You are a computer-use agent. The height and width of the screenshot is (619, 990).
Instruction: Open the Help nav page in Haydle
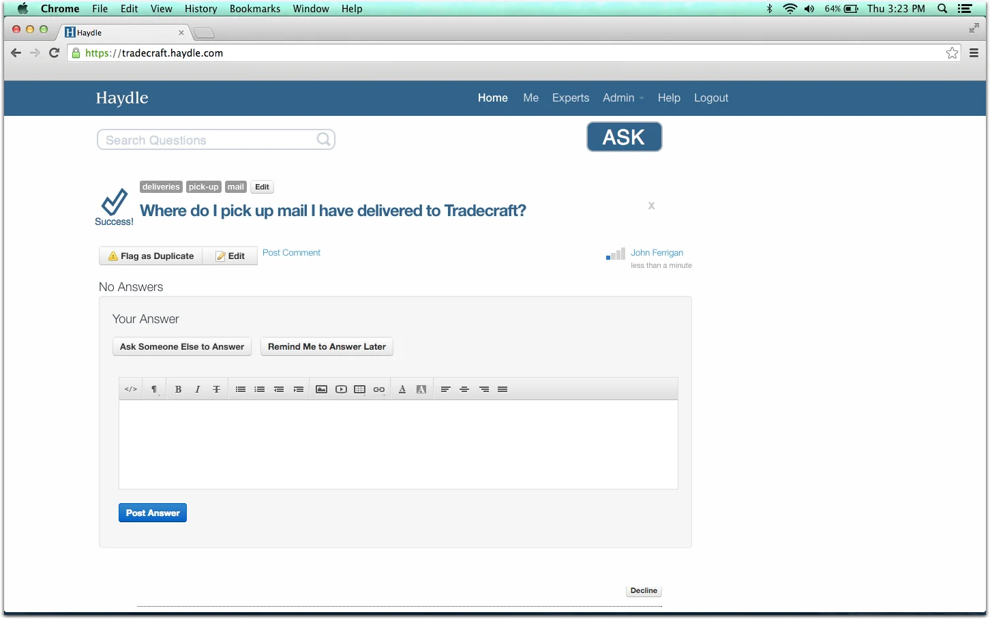[669, 98]
